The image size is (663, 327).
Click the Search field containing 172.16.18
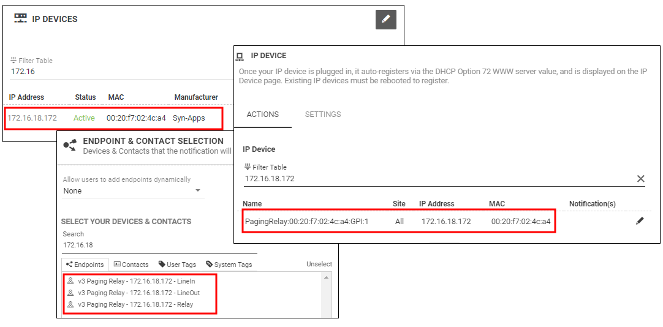159,245
